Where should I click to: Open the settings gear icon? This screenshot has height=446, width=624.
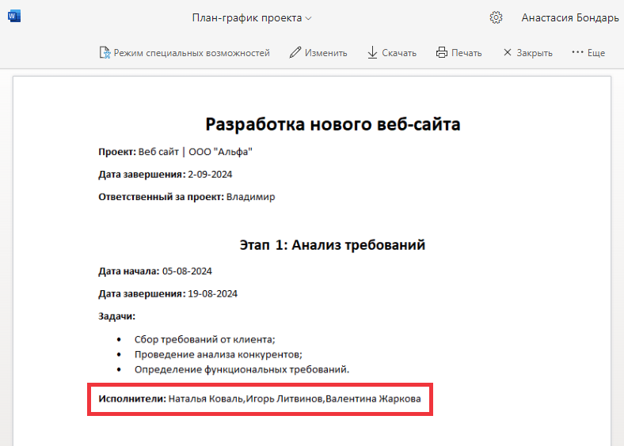(496, 17)
